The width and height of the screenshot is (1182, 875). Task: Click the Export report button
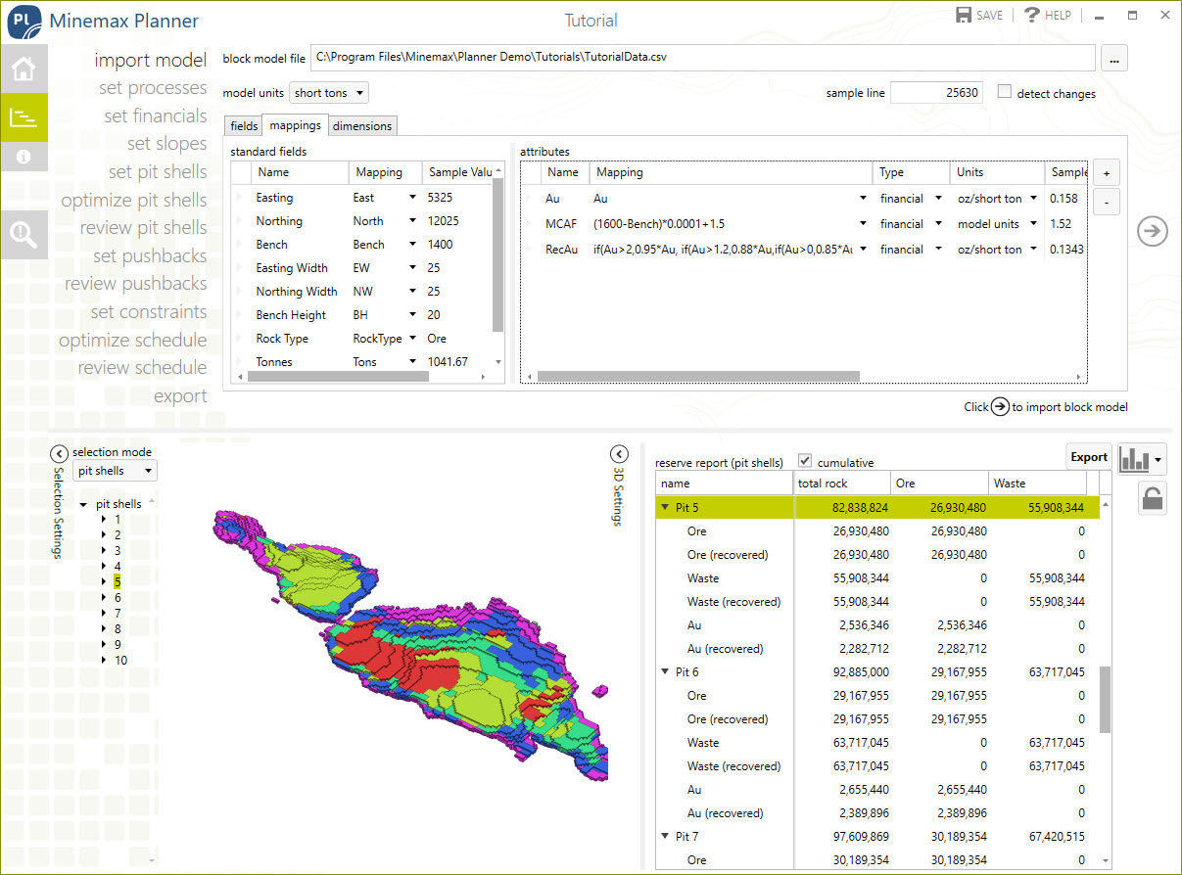1088,457
